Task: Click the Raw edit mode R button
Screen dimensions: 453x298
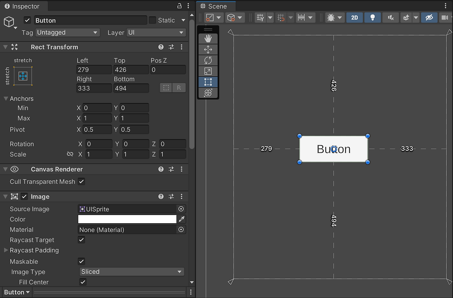Action: pyautogui.click(x=179, y=88)
